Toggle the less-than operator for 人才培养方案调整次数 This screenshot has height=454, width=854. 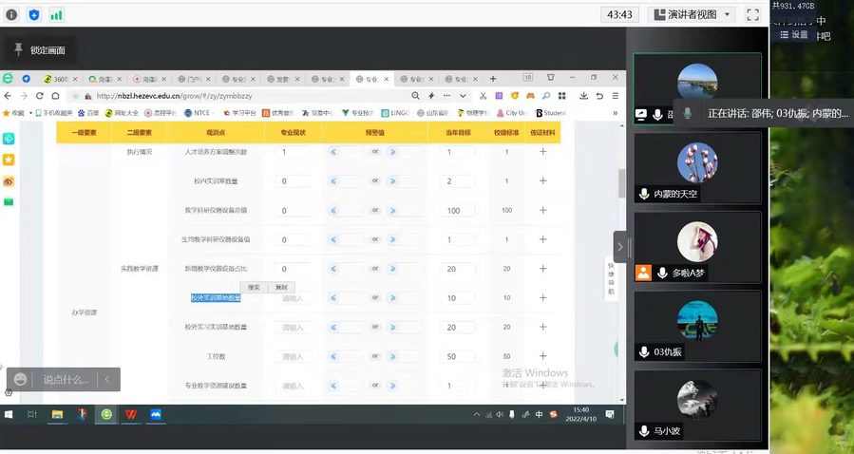coord(334,152)
